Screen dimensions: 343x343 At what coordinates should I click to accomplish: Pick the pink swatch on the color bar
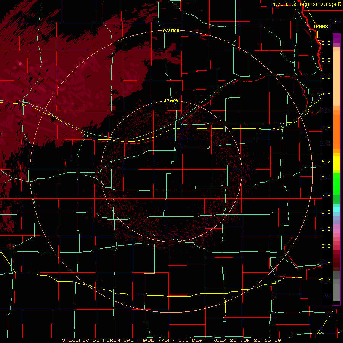[337, 231]
